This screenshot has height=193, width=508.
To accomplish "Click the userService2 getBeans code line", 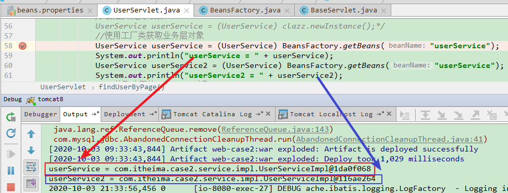I will (300, 66).
